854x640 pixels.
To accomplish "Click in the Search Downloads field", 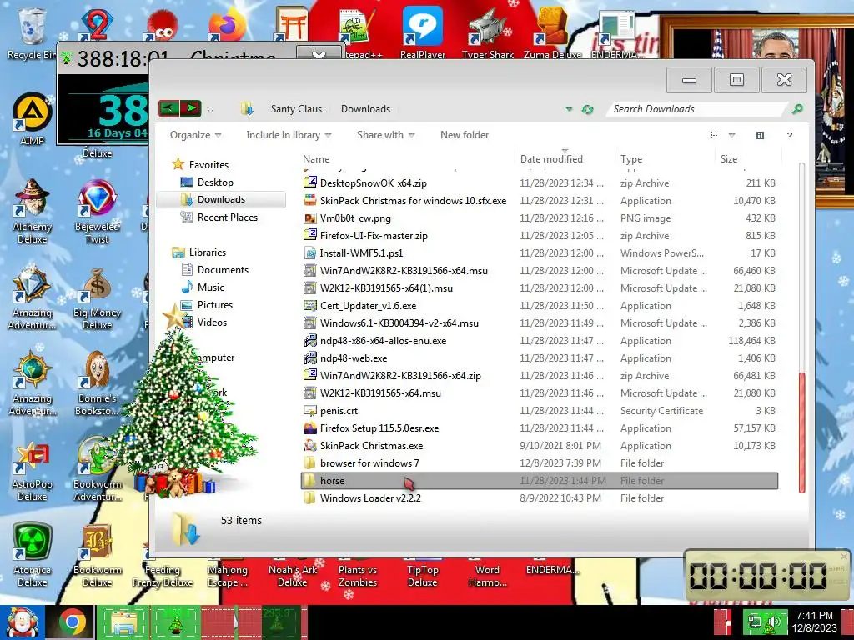I will 697,109.
